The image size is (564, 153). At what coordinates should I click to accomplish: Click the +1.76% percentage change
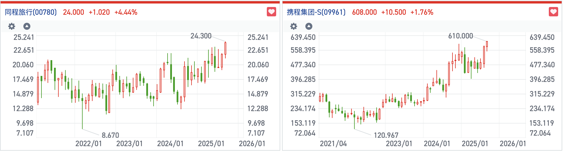[422, 12]
